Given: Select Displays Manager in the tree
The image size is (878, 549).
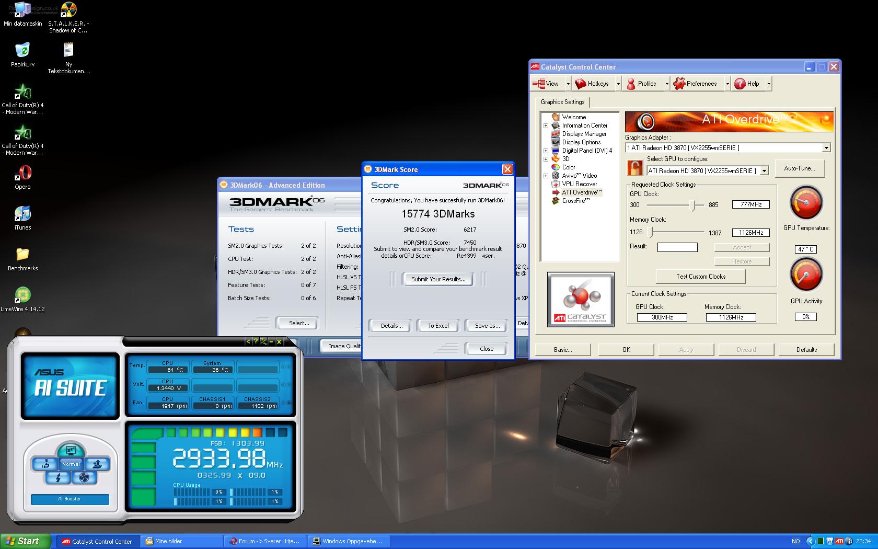Looking at the screenshot, I should pos(584,134).
